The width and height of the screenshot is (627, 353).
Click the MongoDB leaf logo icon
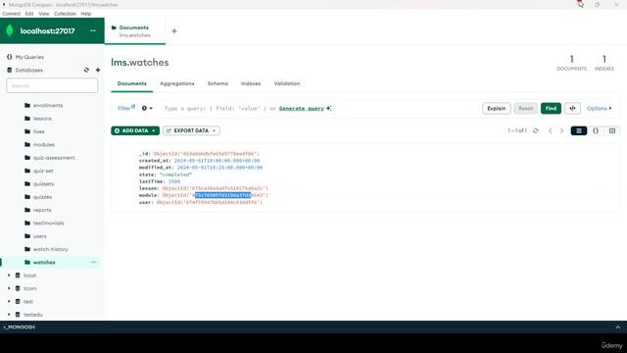click(10, 30)
